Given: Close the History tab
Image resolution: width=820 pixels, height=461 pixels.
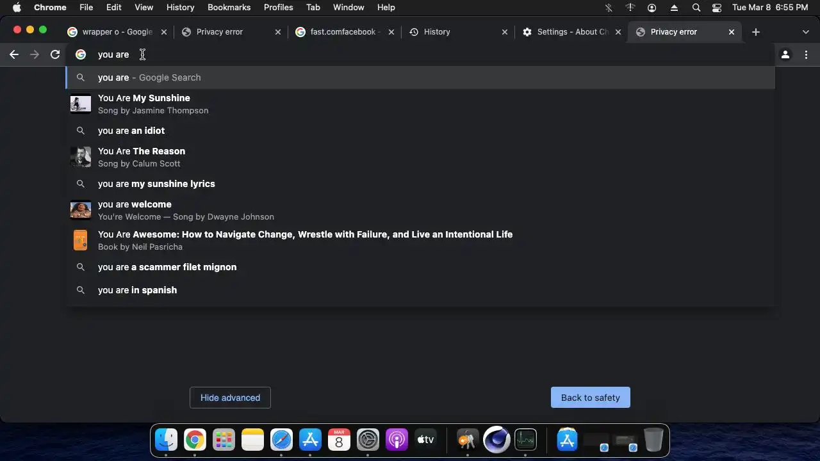Looking at the screenshot, I should 505,32.
